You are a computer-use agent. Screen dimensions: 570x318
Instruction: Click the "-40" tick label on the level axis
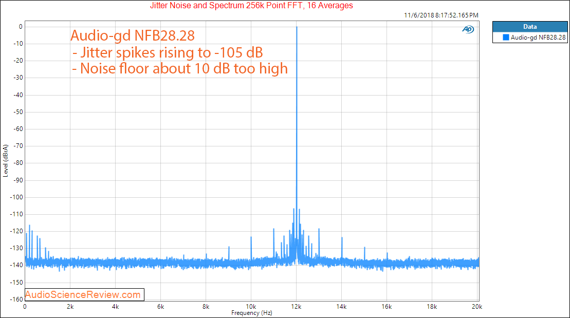pyautogui.click(x=18, y=95)
